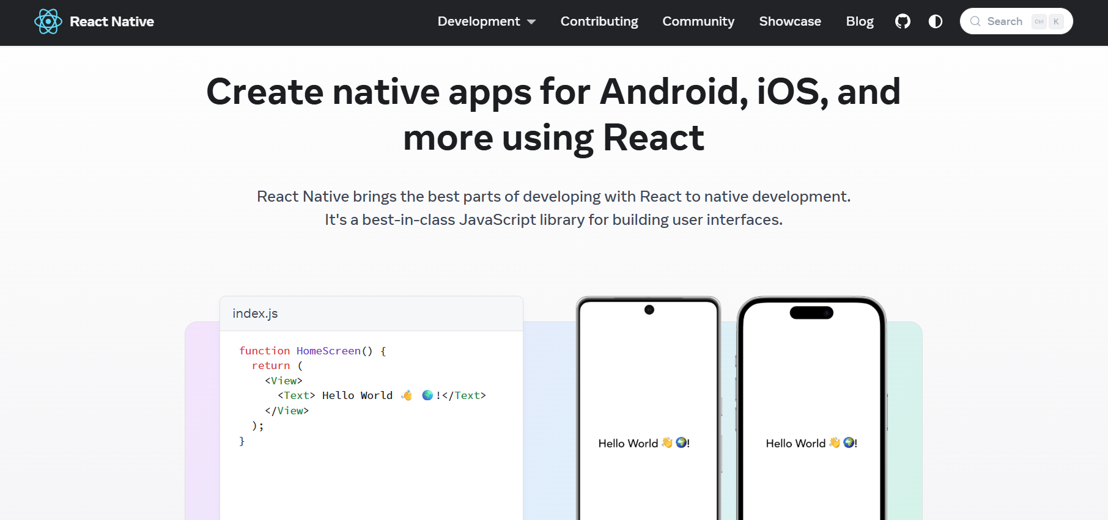Click the Ctrl key shortcut badge
Screen dimensions: 1108x520
point(1039,21)
